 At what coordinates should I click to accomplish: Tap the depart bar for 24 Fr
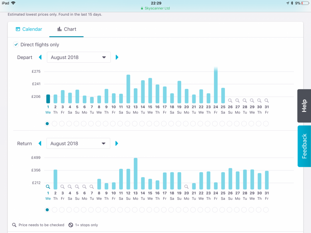click(x=216, y=85)
